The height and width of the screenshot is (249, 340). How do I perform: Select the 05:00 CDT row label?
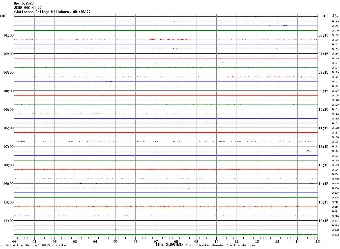[8, 109]
